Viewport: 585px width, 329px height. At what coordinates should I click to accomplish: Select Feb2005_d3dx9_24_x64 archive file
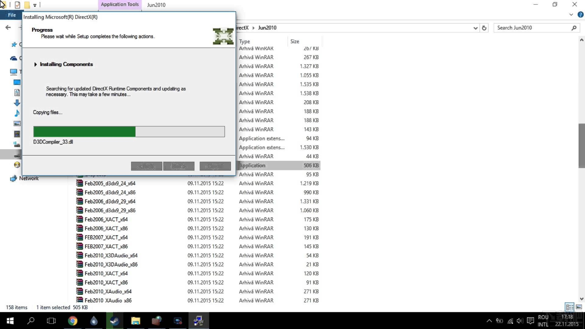(x=111, y=183)
